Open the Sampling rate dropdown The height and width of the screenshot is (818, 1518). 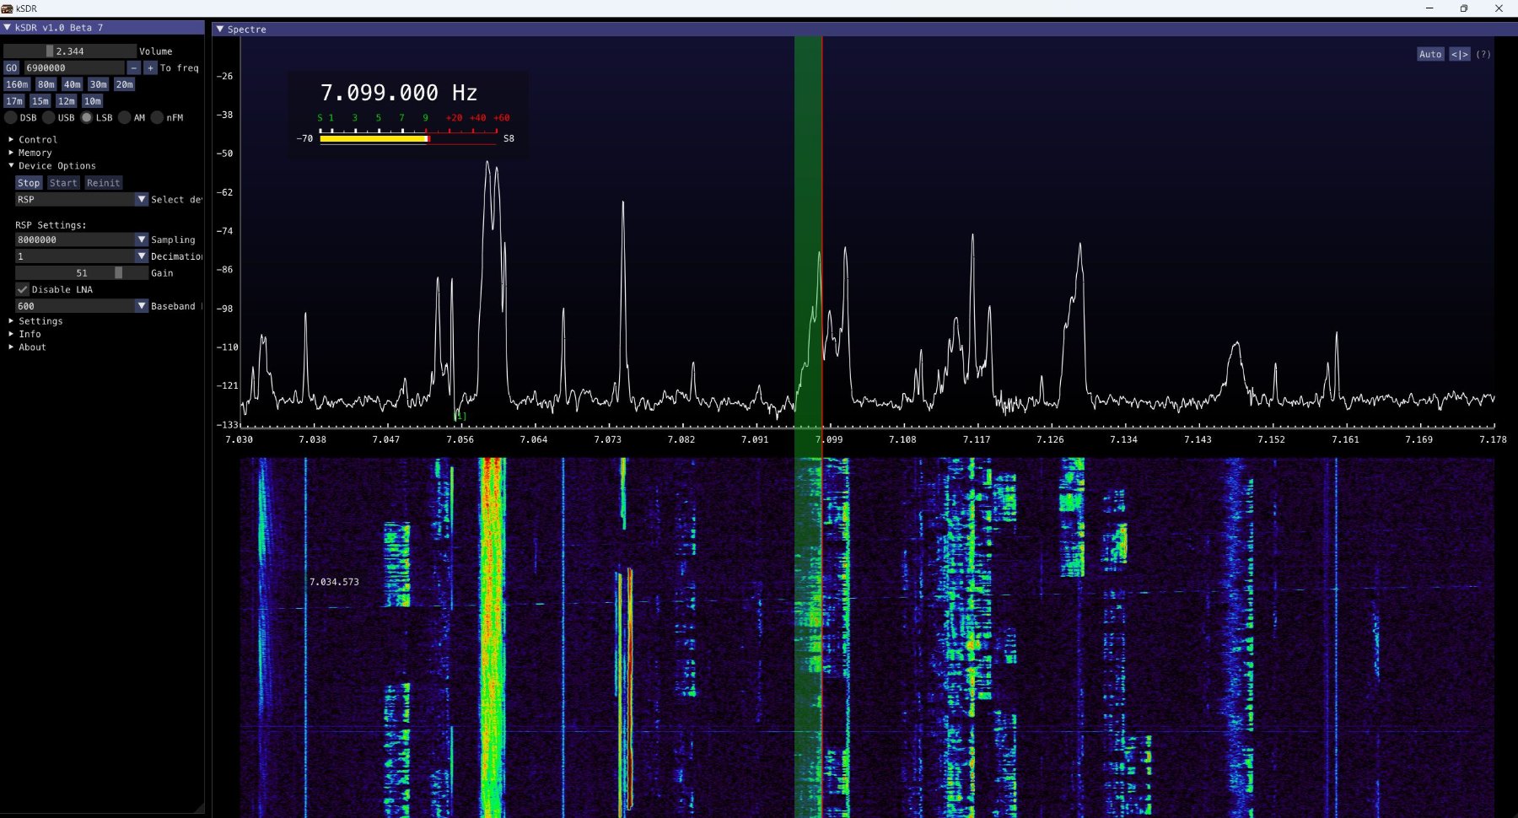141,239
